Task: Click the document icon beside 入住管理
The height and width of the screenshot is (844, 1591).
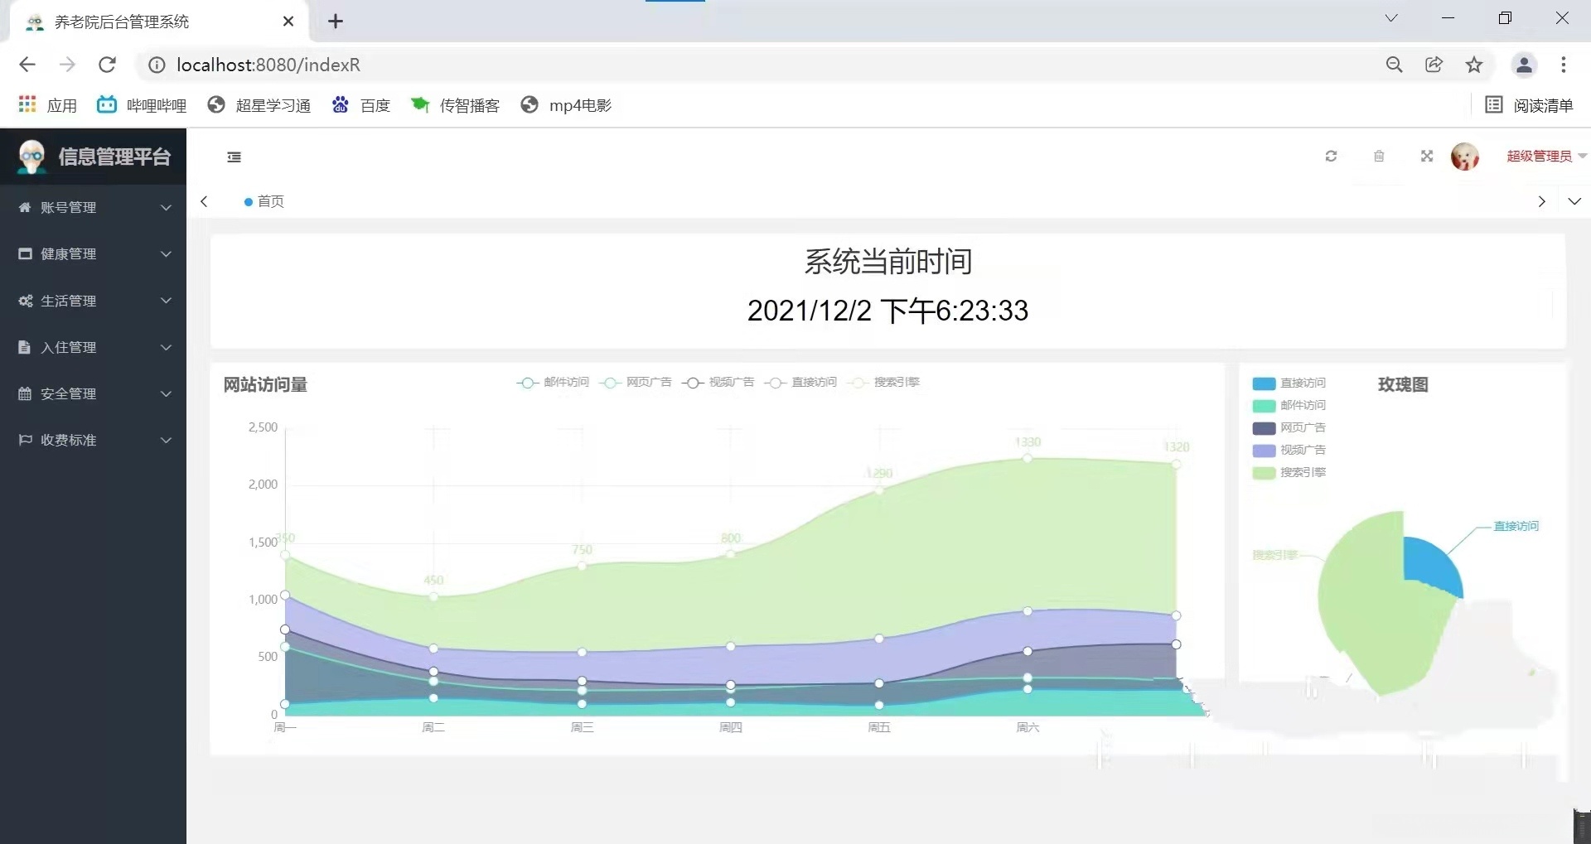Action: click(x=25, y=347)
